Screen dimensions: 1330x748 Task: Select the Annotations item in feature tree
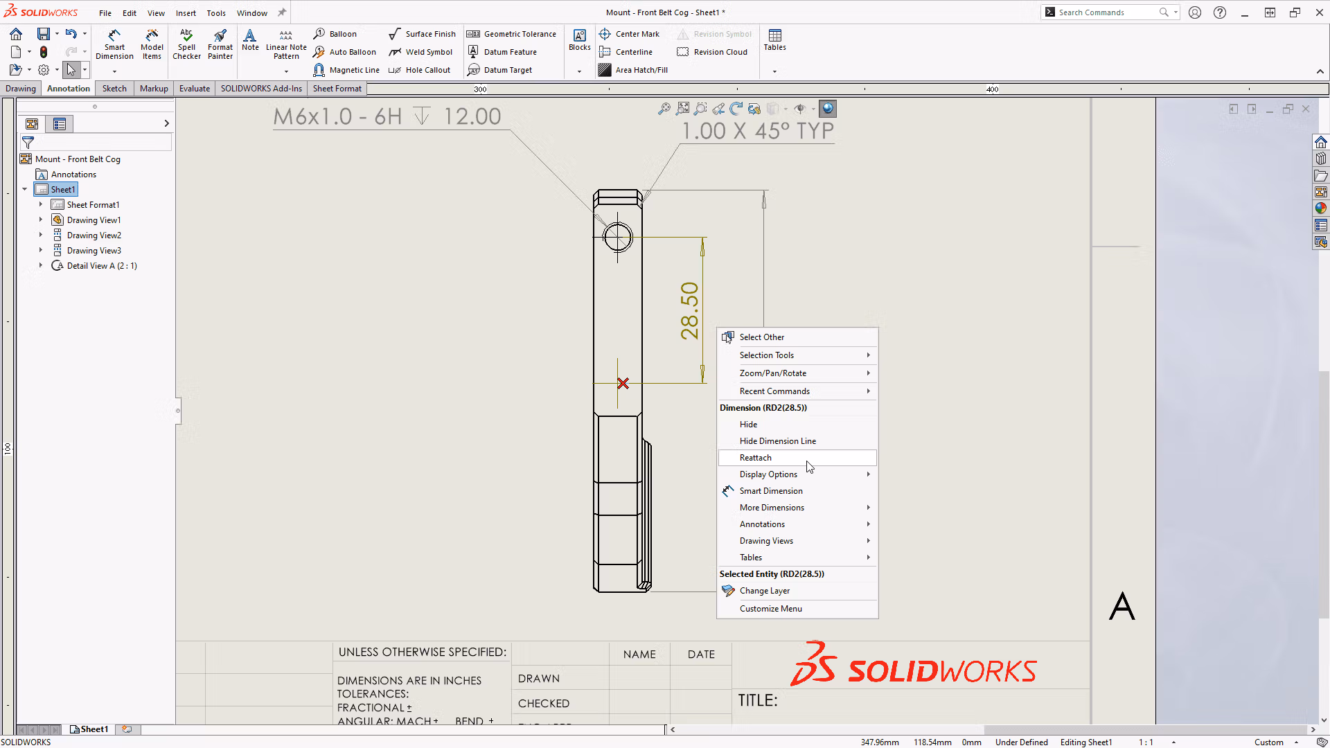coord(73,175)
